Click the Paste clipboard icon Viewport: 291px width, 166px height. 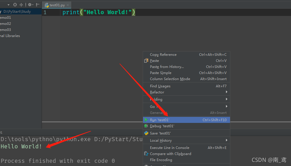click(146, 60)
